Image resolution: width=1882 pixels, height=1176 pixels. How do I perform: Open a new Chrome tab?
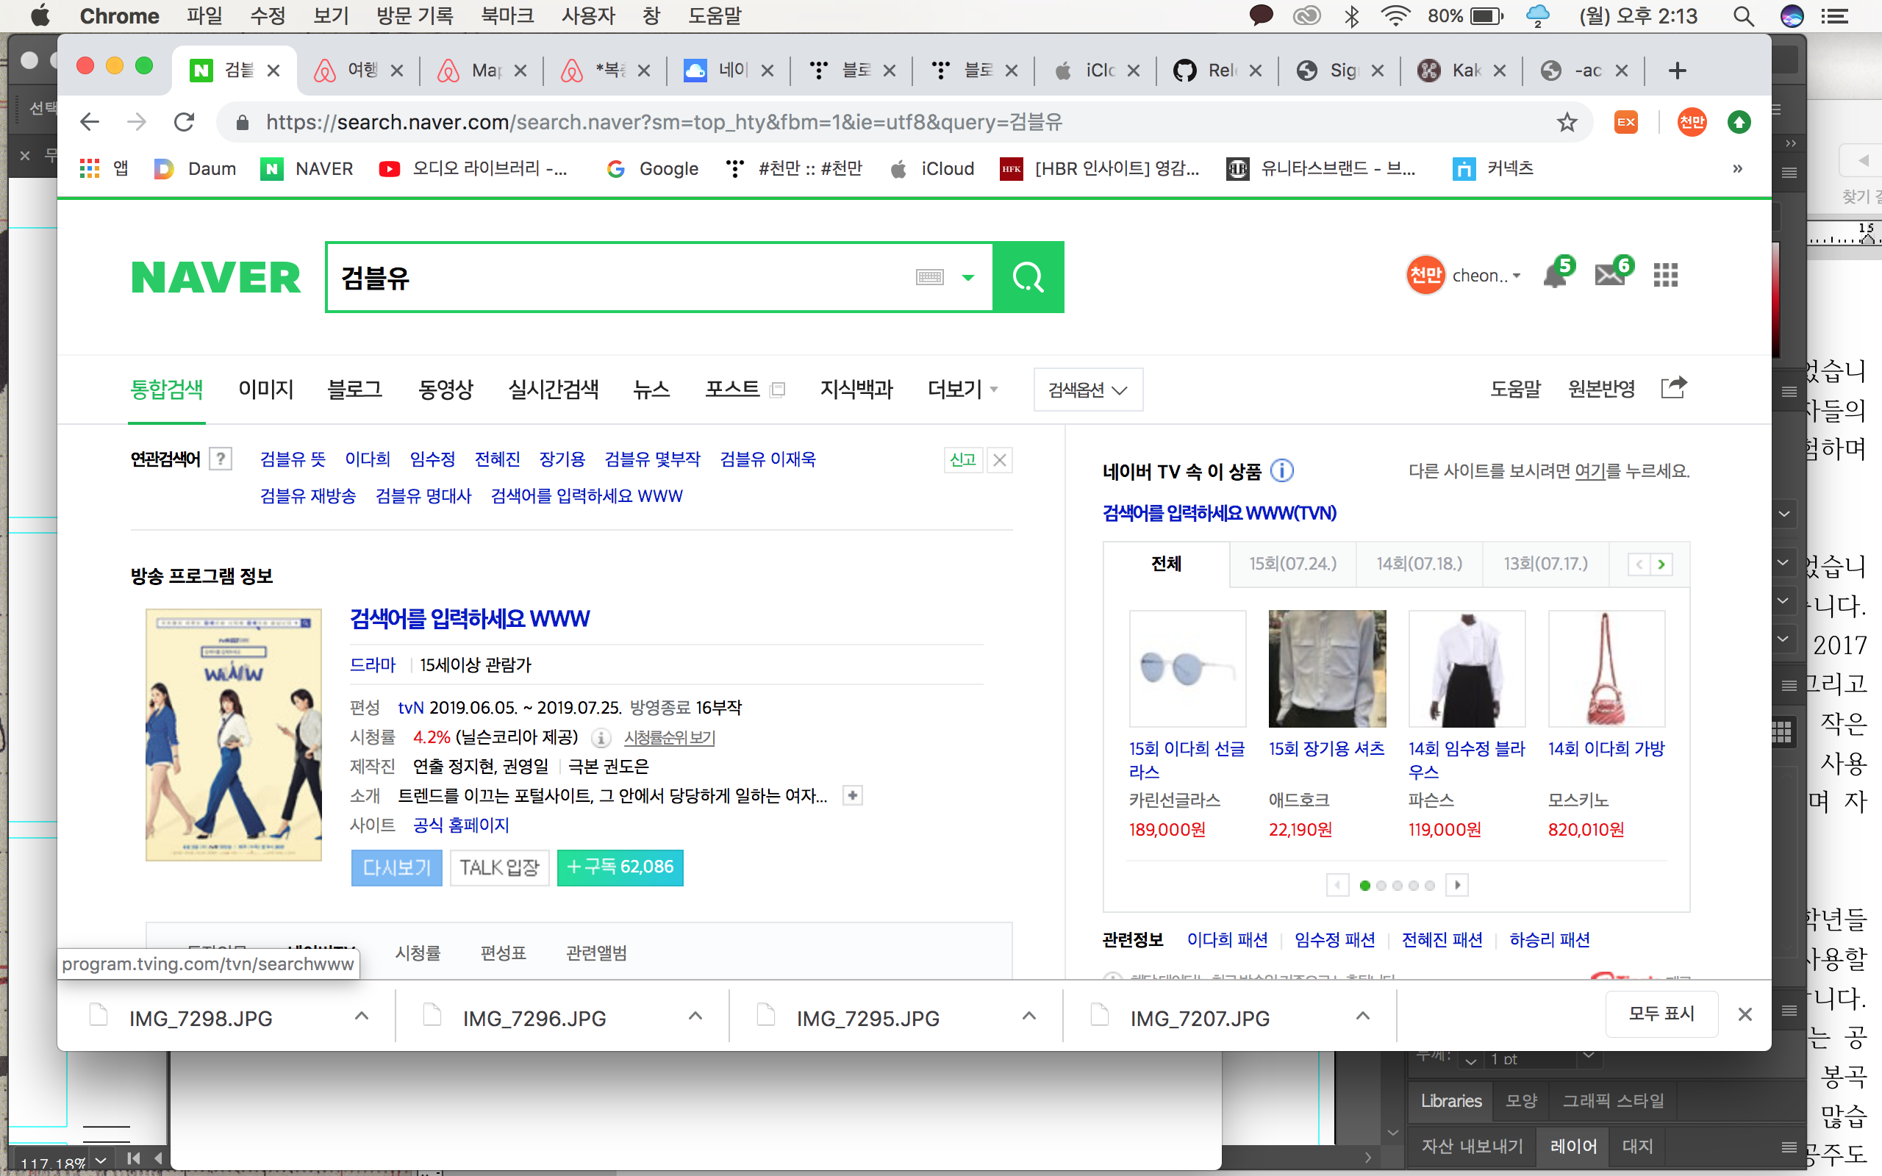coord(1678,71)
